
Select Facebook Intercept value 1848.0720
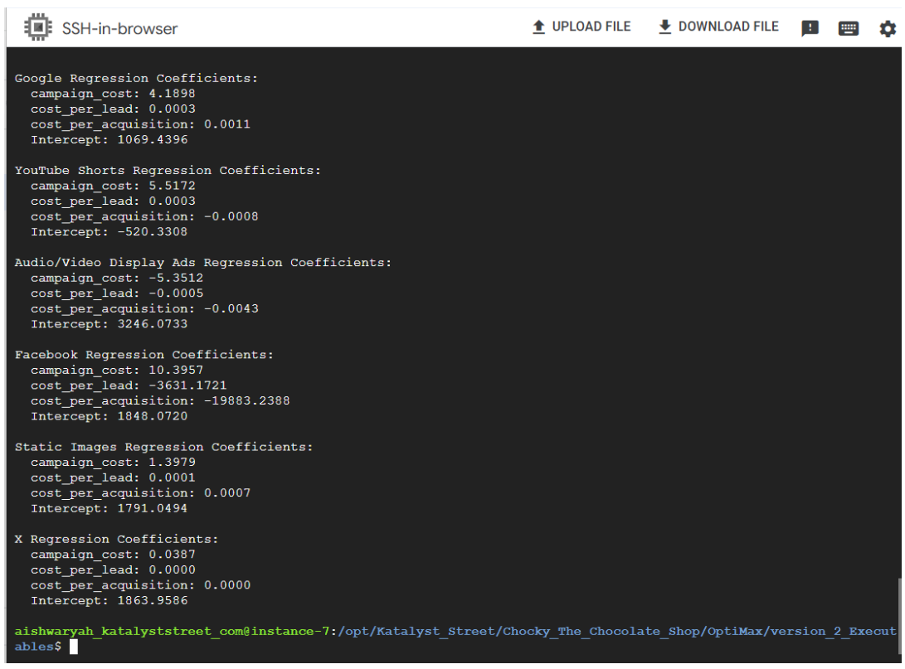pos(153,416)
